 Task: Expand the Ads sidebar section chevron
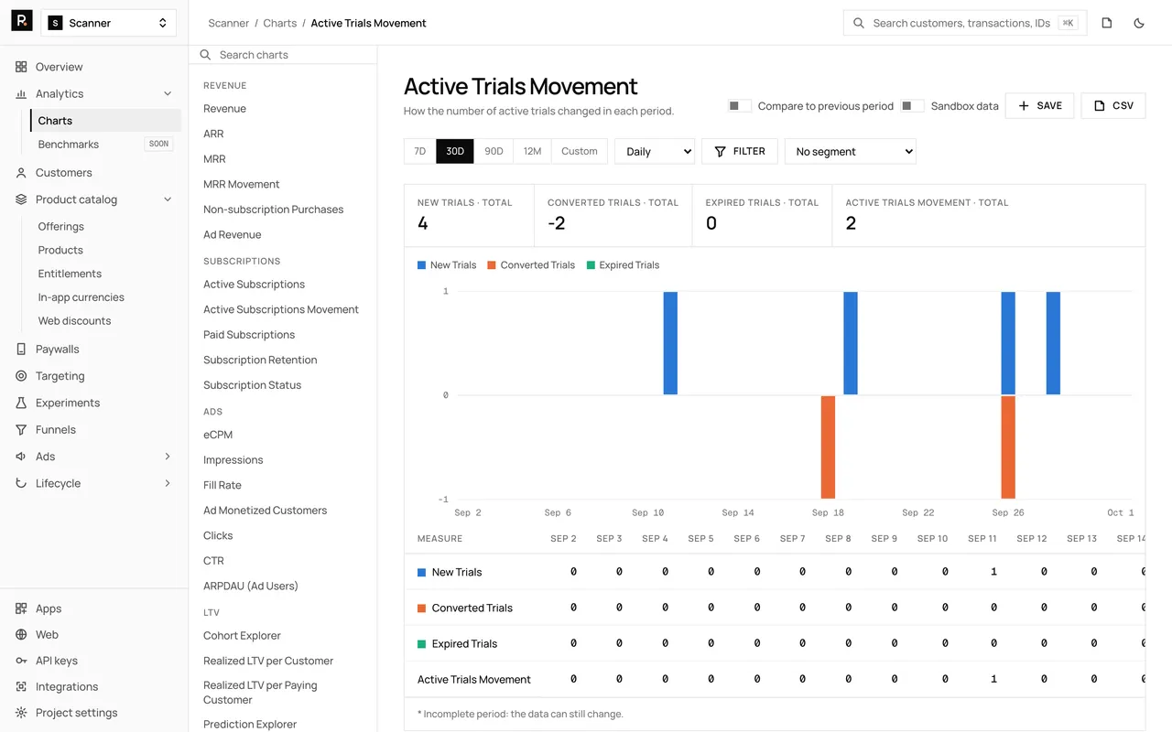point(168,457)
